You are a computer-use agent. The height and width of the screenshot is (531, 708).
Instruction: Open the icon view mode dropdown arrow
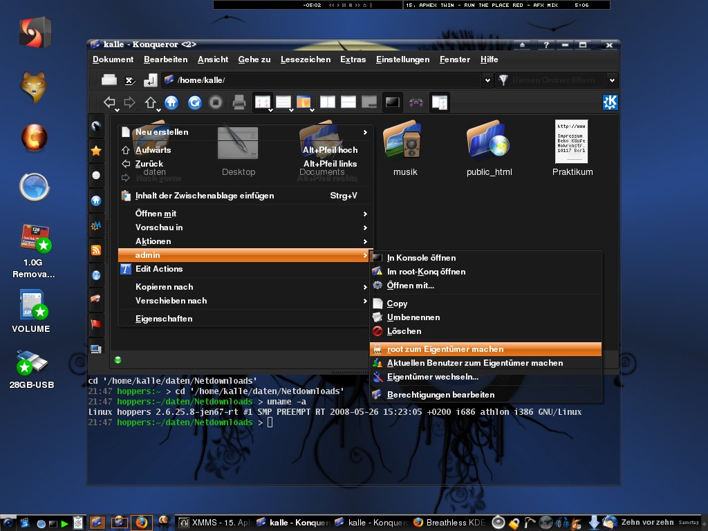[x=270, y=110]
